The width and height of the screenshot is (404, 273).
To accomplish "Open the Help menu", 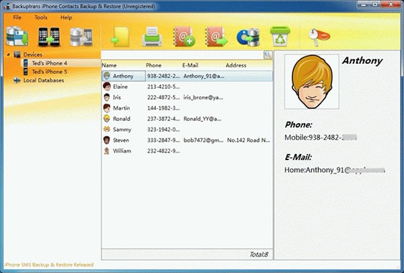I will [66, 17].
